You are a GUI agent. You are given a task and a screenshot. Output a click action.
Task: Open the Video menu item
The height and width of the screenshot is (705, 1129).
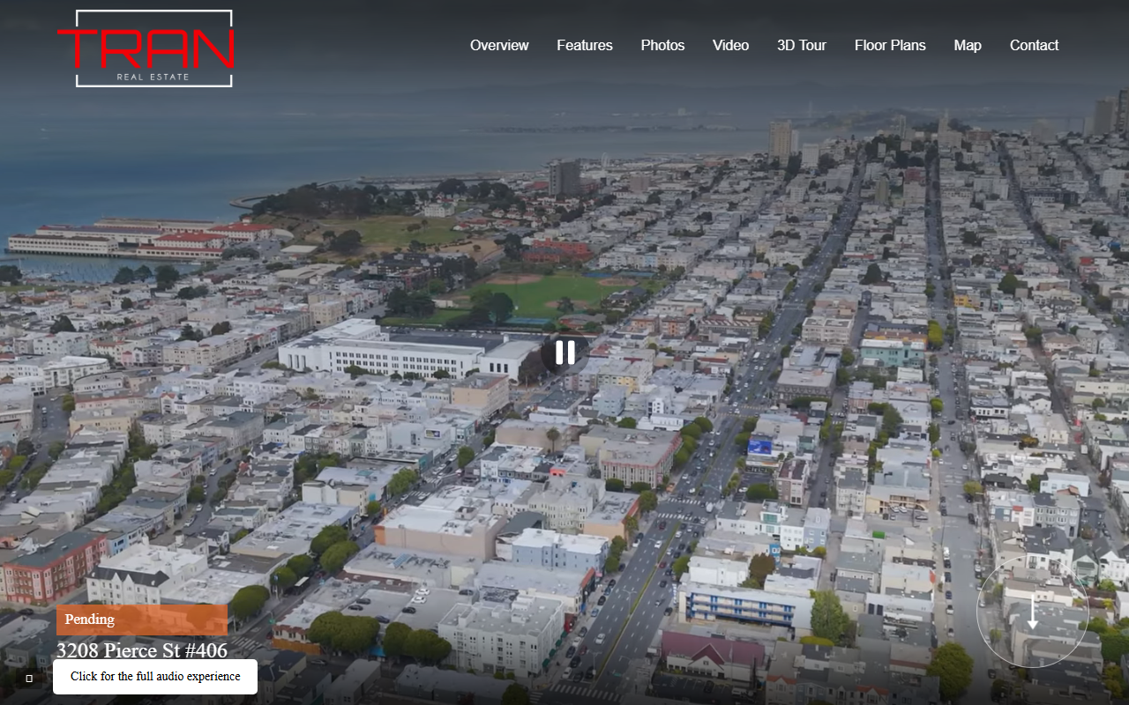[x=730, y=46]
